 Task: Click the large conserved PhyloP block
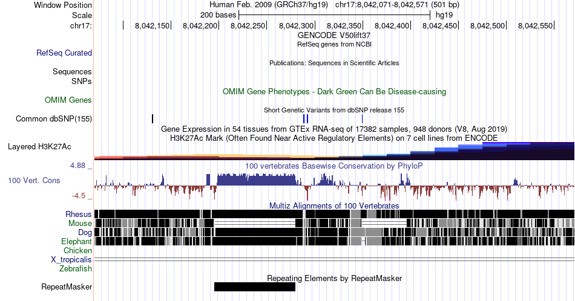pyautogui.click(x=257, y=180)
